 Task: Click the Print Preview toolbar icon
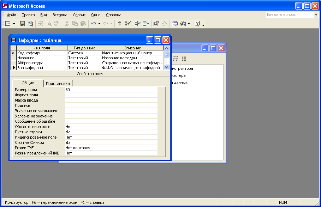coord(49,24)
